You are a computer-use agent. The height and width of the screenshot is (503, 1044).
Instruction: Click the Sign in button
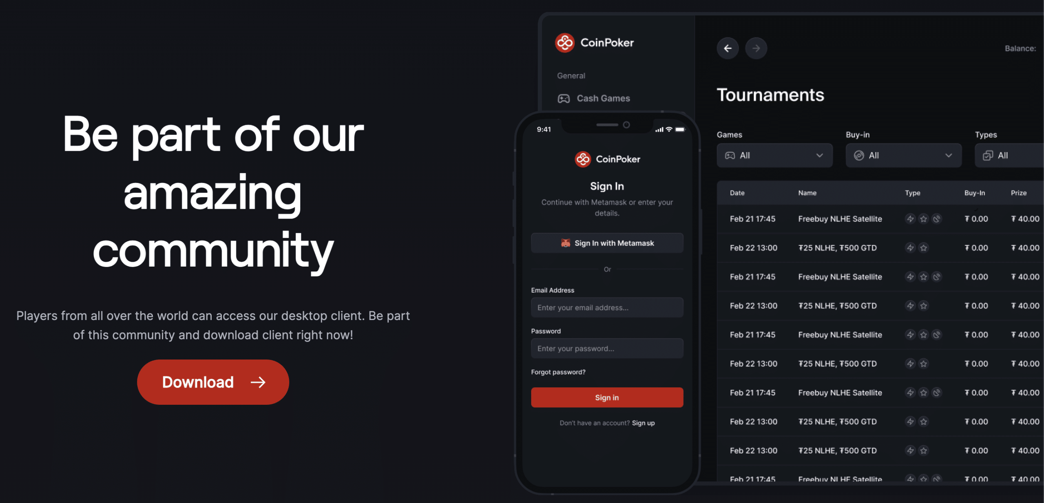[x=607, y=397]
